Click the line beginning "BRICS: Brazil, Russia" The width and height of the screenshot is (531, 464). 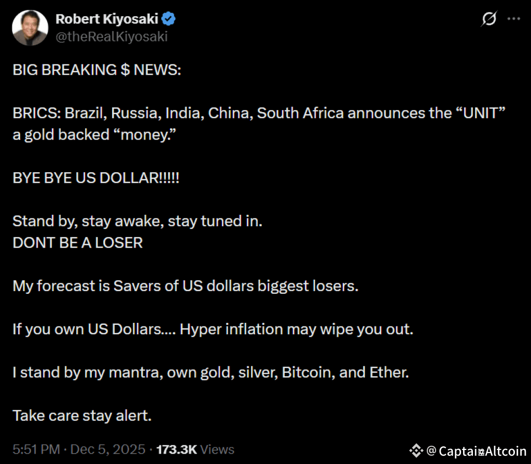point(258,113)
